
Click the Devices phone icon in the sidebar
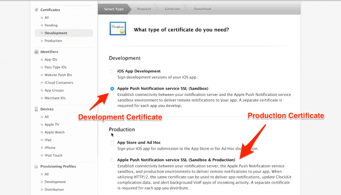(36, 109)
